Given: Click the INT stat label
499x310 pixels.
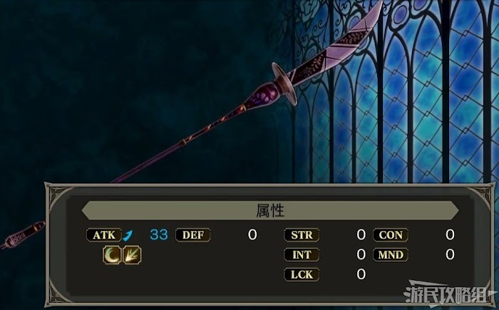Looking at the screenshot, I should coord(302,255).
